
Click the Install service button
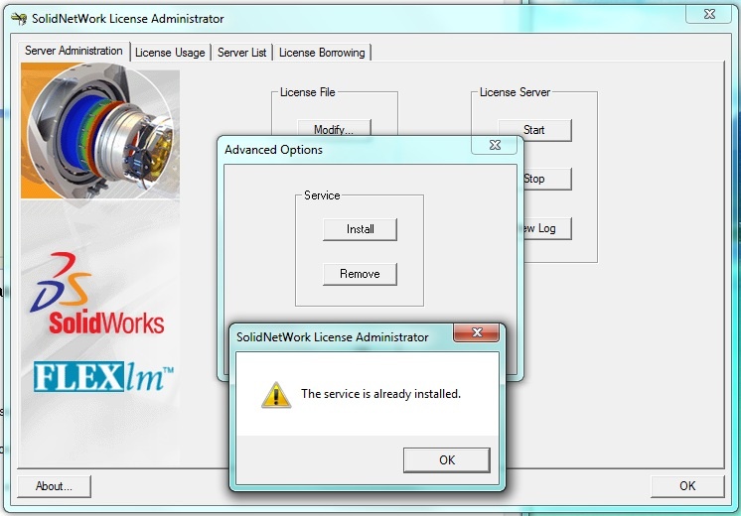(x=361, y=229)
